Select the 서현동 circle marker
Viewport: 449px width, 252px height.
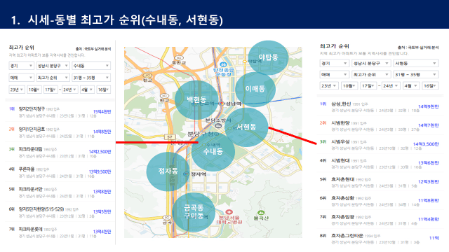pyautogui.click(x=246, y=127)
